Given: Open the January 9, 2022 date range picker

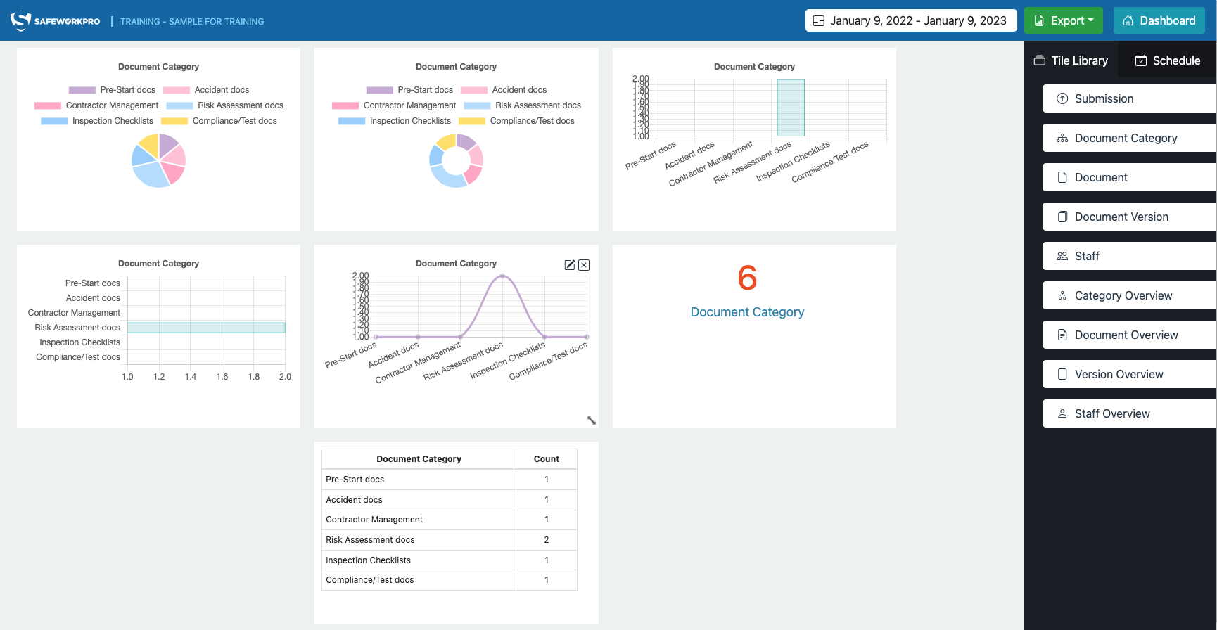Looking at the screenshot, I should 911,20.
